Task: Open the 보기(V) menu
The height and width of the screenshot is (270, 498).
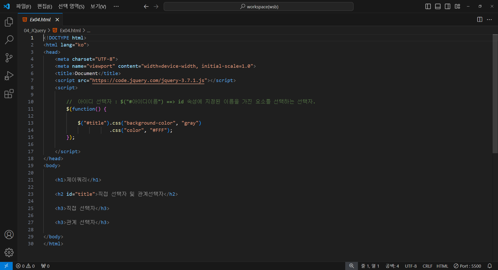Action: coord(98,6)
